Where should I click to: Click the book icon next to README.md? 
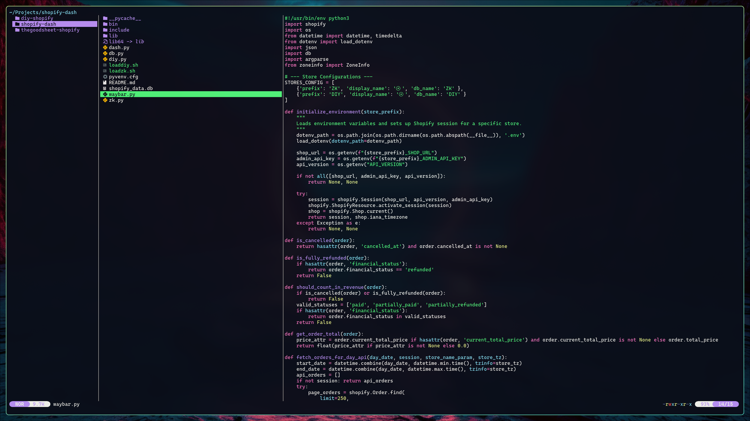tap(105, 83)
